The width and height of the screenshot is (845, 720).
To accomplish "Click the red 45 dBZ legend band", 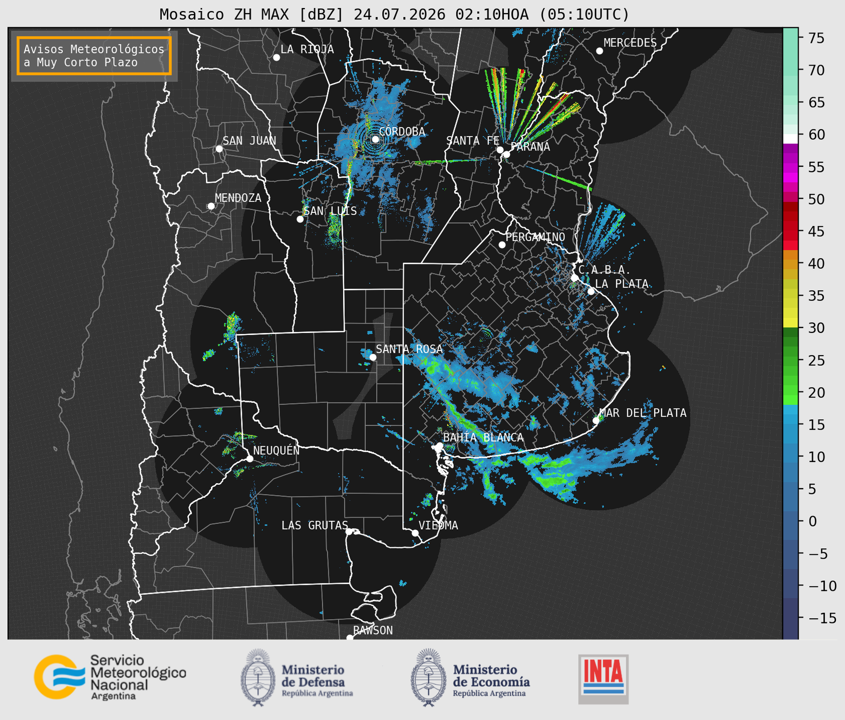I will click(x=790, y=231).
